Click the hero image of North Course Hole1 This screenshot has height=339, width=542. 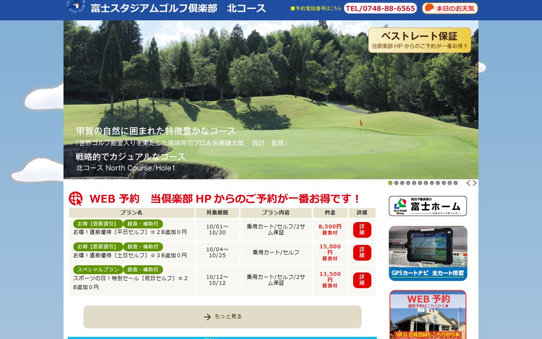[271, 100]
